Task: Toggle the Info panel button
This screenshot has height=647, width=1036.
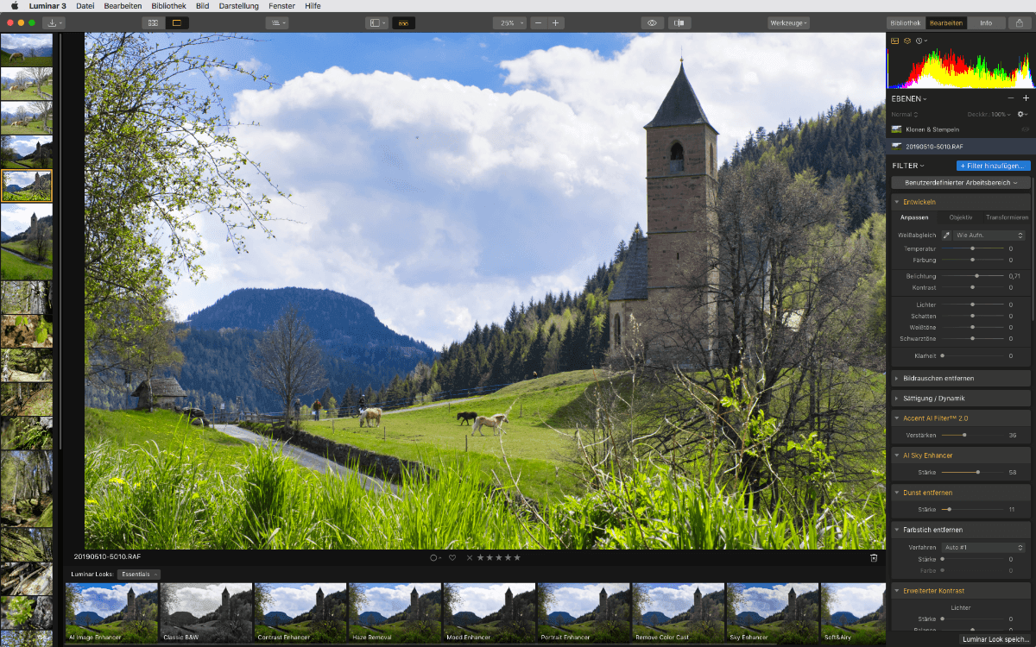Action: [x=986, y=23]
